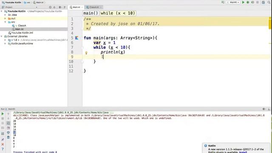Run with coverage from the top toolbar
This screenshot has height=153, width=272.
click(252, 2)
